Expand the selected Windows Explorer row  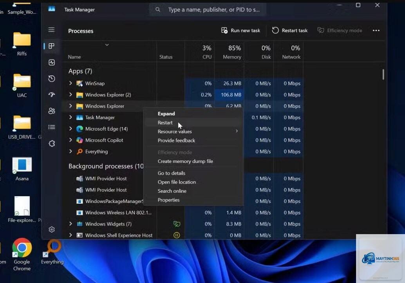pyautogui.click(x=71, y=106)
